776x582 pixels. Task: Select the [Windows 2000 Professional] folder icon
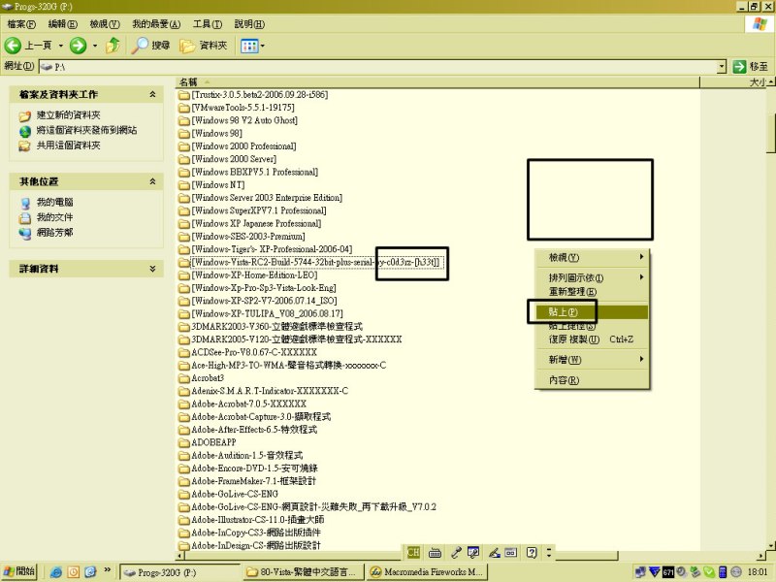click(x=184, y=146)
